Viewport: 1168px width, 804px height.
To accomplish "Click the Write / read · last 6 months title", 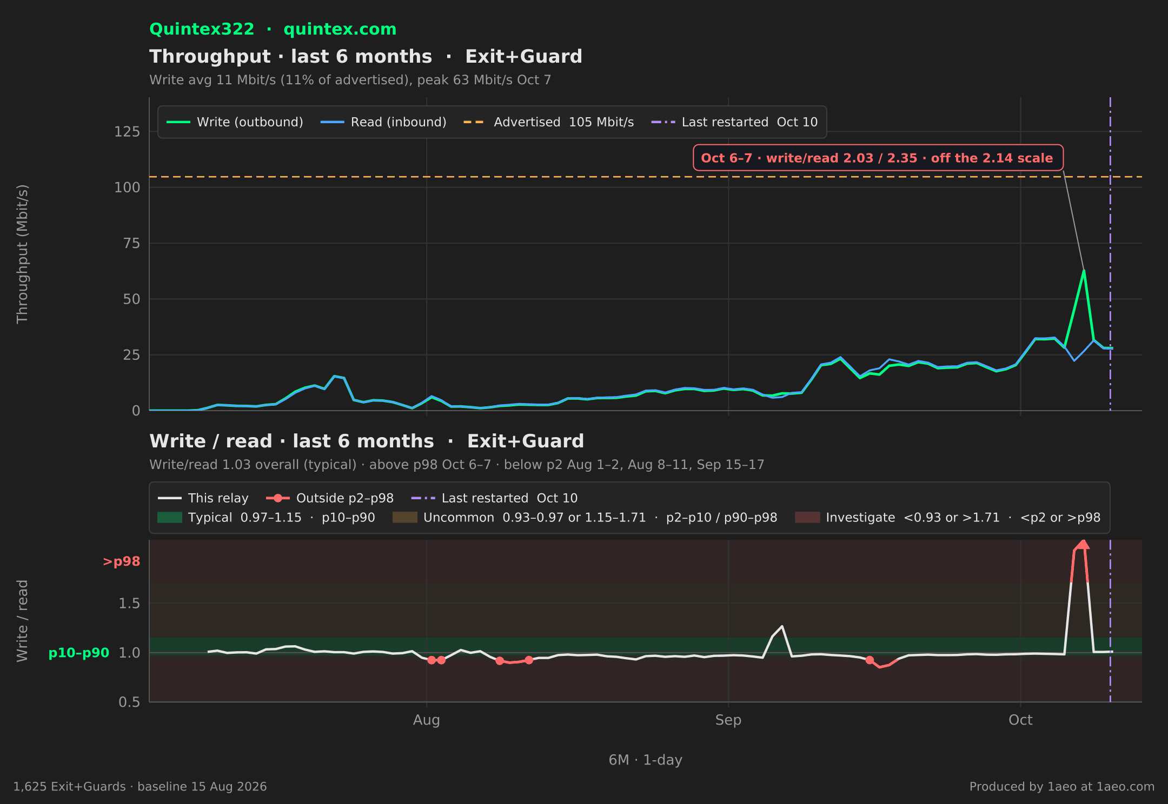I will [367, 441].
